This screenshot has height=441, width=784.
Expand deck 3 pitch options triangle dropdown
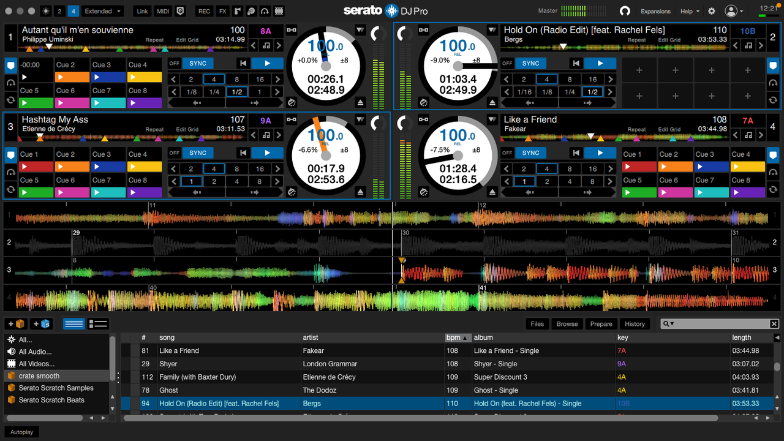[x=360, y=119]
